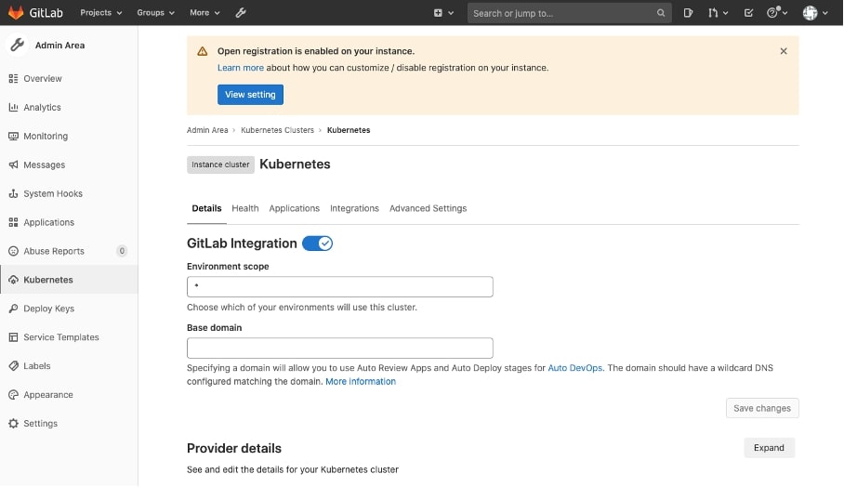Switch to the Health tab

(245, 208)
